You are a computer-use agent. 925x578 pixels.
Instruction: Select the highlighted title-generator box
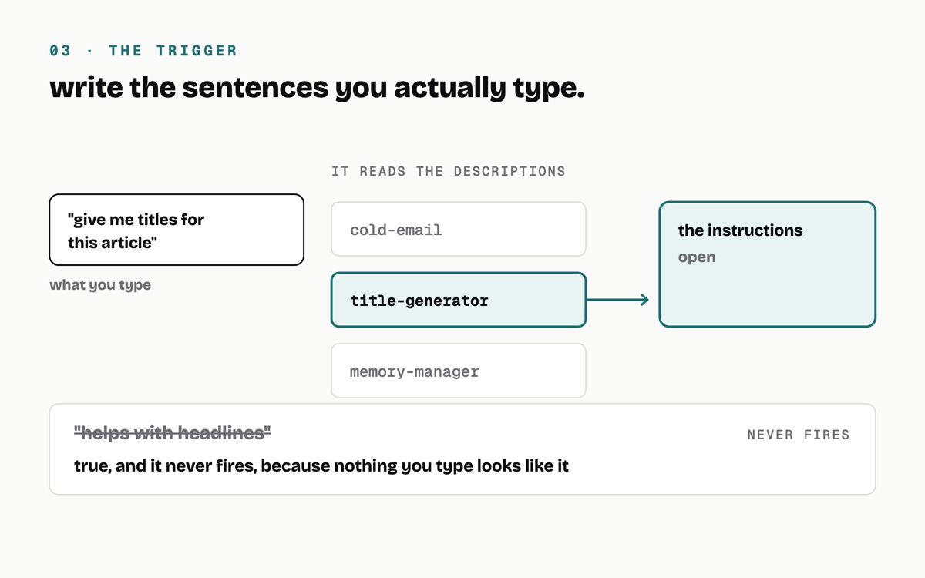pos(459,300)
